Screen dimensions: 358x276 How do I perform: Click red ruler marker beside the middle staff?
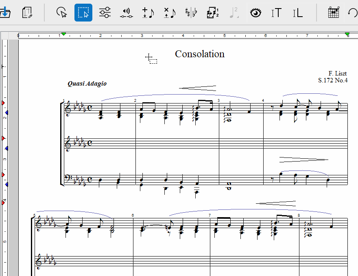pos(3,138)
